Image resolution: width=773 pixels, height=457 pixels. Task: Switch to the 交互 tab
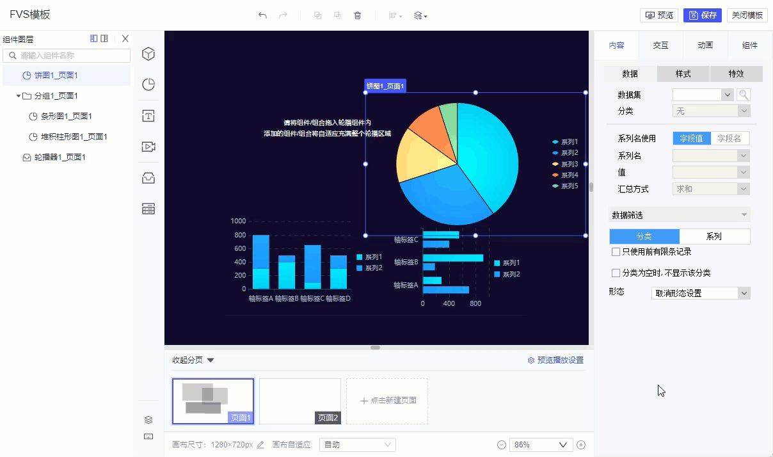(x=661, y=45)
